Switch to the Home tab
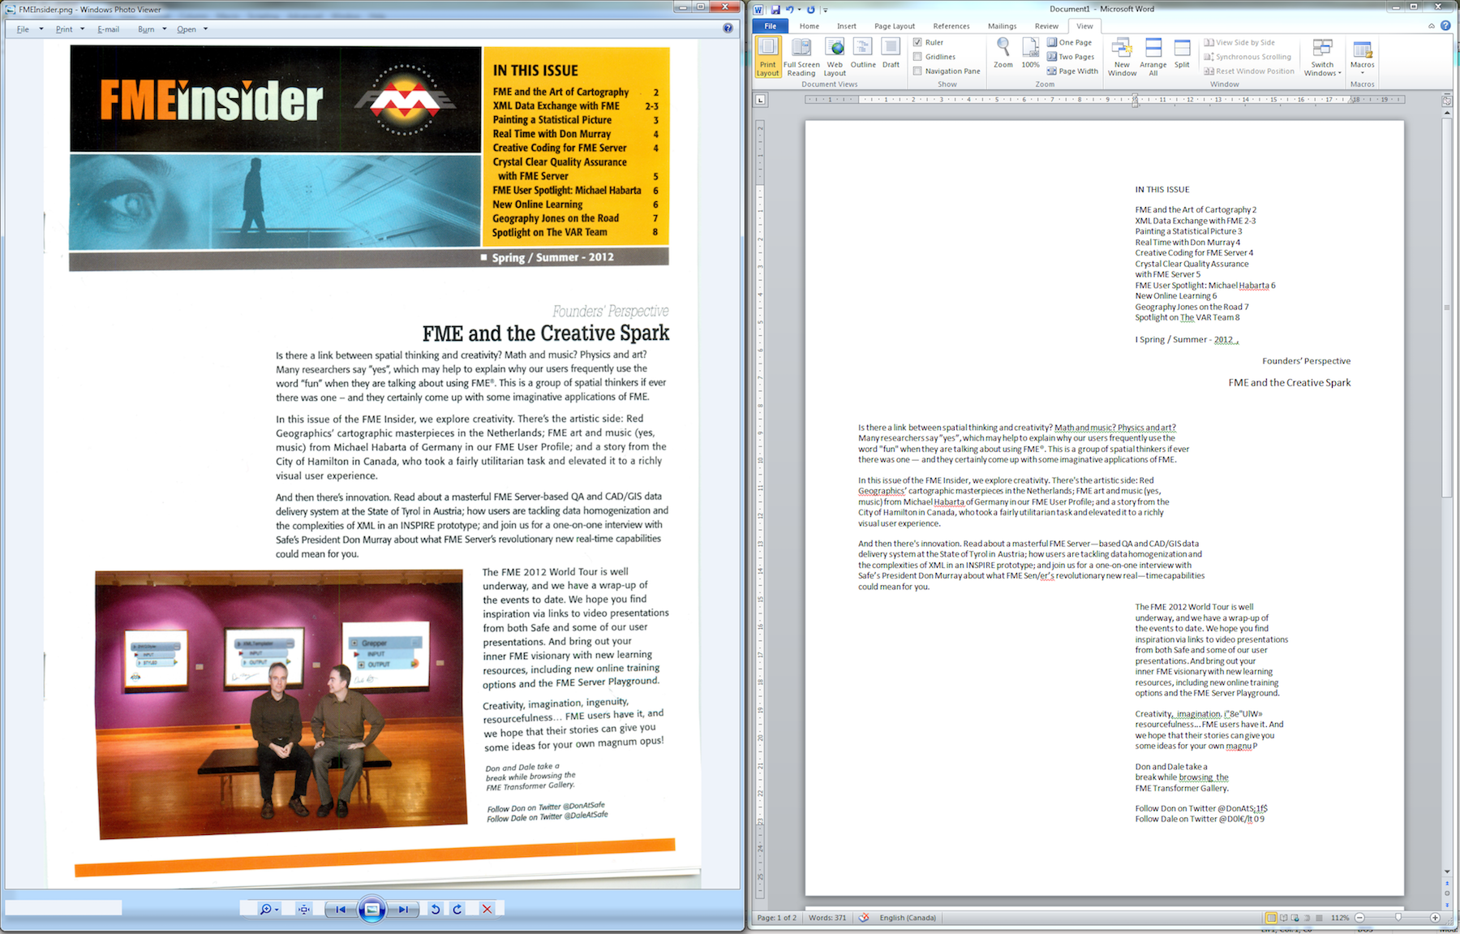Image resolution: width=1460 pixels, height=934 pixels. point(809,26)
